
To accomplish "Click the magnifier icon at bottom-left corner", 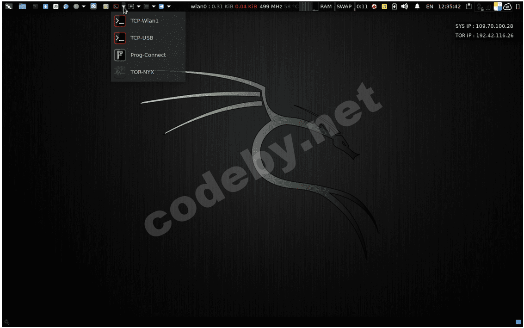I will pyautogui.click(x=6, y=322).
